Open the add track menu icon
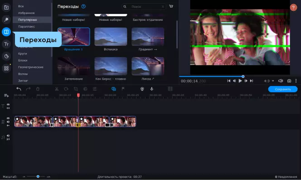This screenshot has width=301, height=180. pyautogui.click(x=6, y=95)
